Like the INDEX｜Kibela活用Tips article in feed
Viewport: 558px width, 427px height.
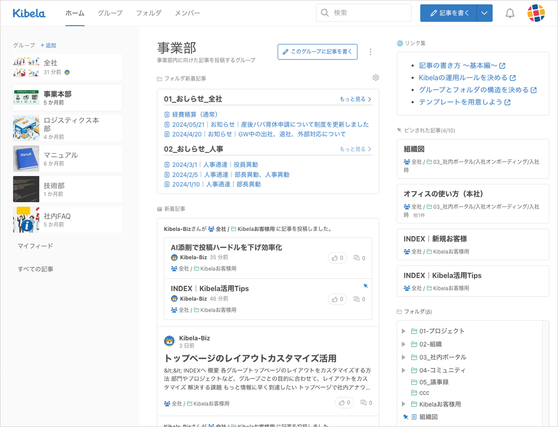point(337,299)
